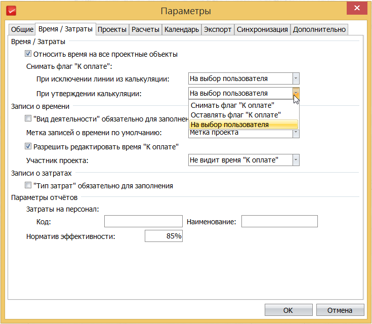Close the Параметры dialog window
Screen dimensions: 372x324
pyautogui.click(x=357, y=8)
